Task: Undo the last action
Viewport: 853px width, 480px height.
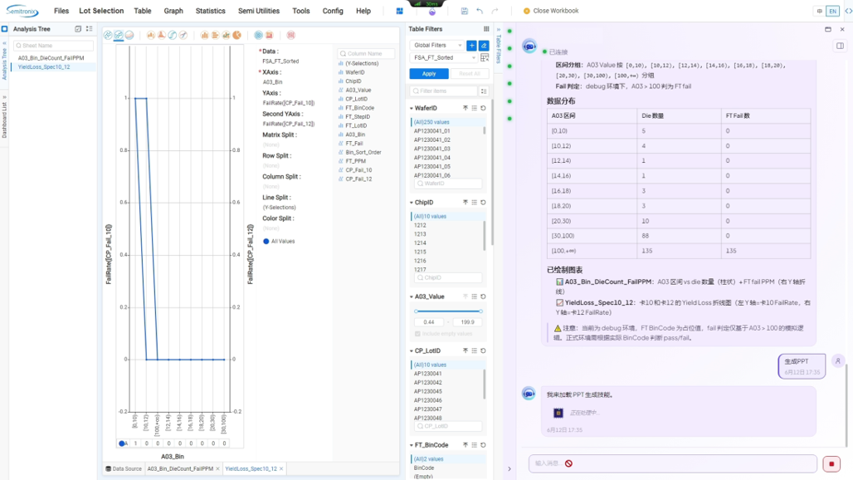Action: [x=480, y=11]
